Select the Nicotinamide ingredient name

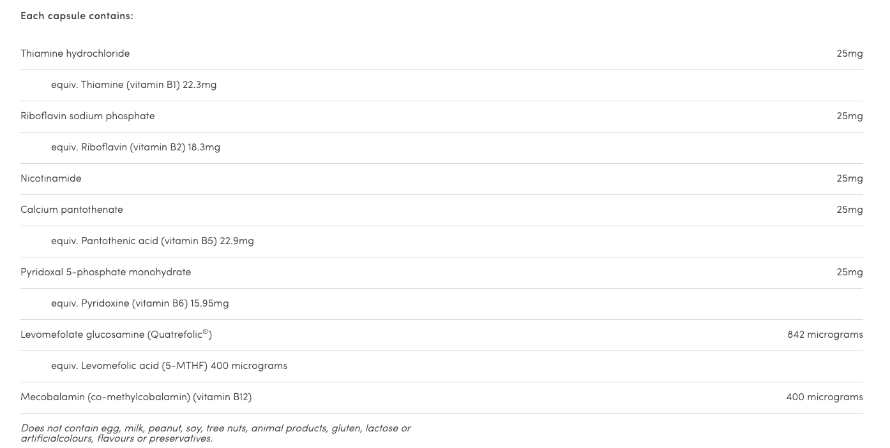(x=51, y=178)
